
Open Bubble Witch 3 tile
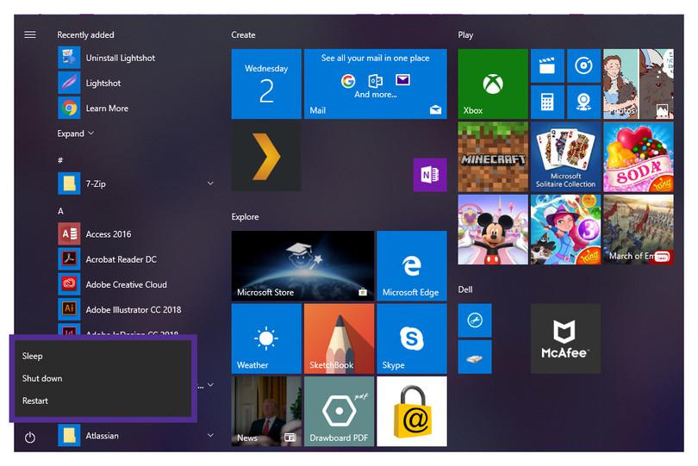565,230
